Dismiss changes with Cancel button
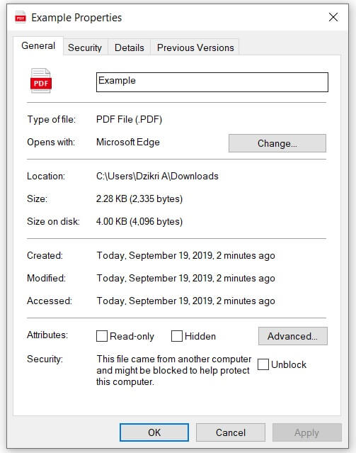 tap(231, 432)
